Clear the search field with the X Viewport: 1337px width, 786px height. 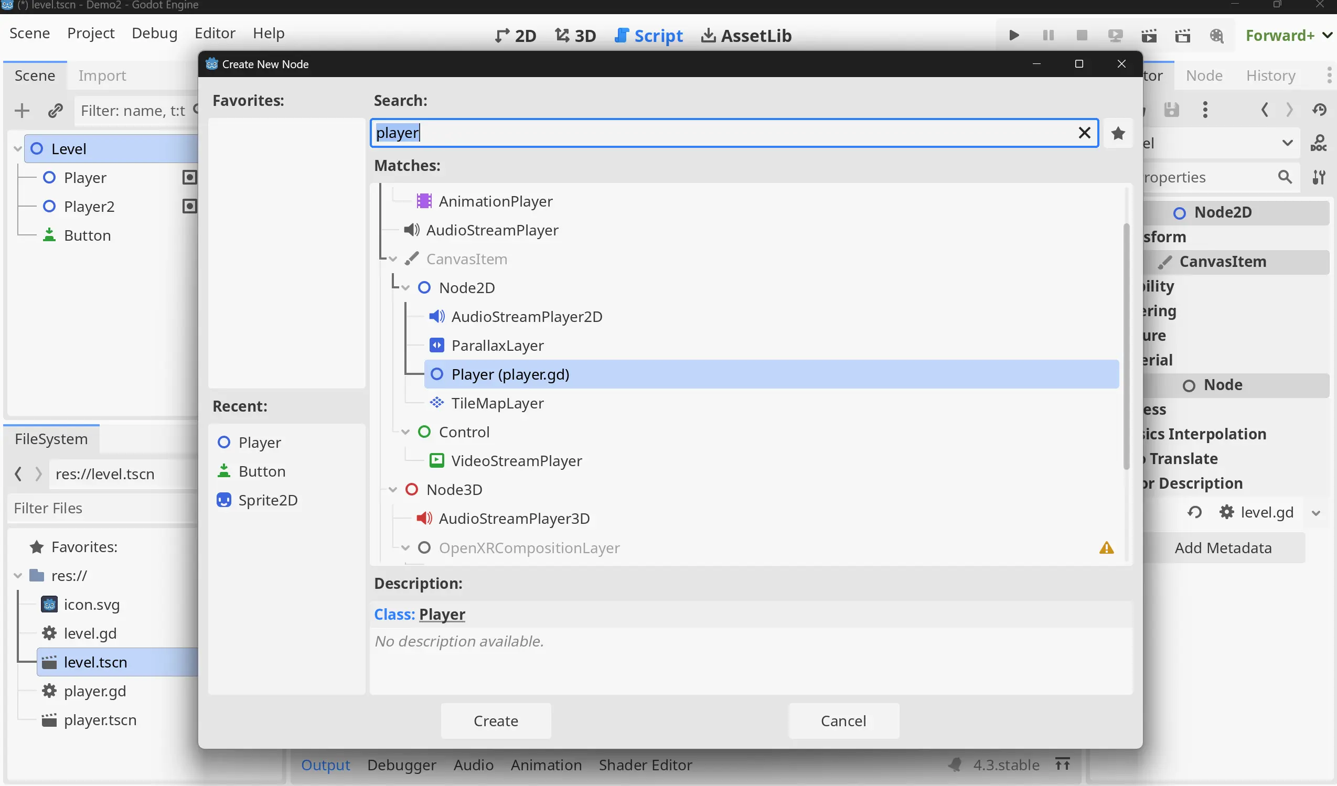point(1085,133)
